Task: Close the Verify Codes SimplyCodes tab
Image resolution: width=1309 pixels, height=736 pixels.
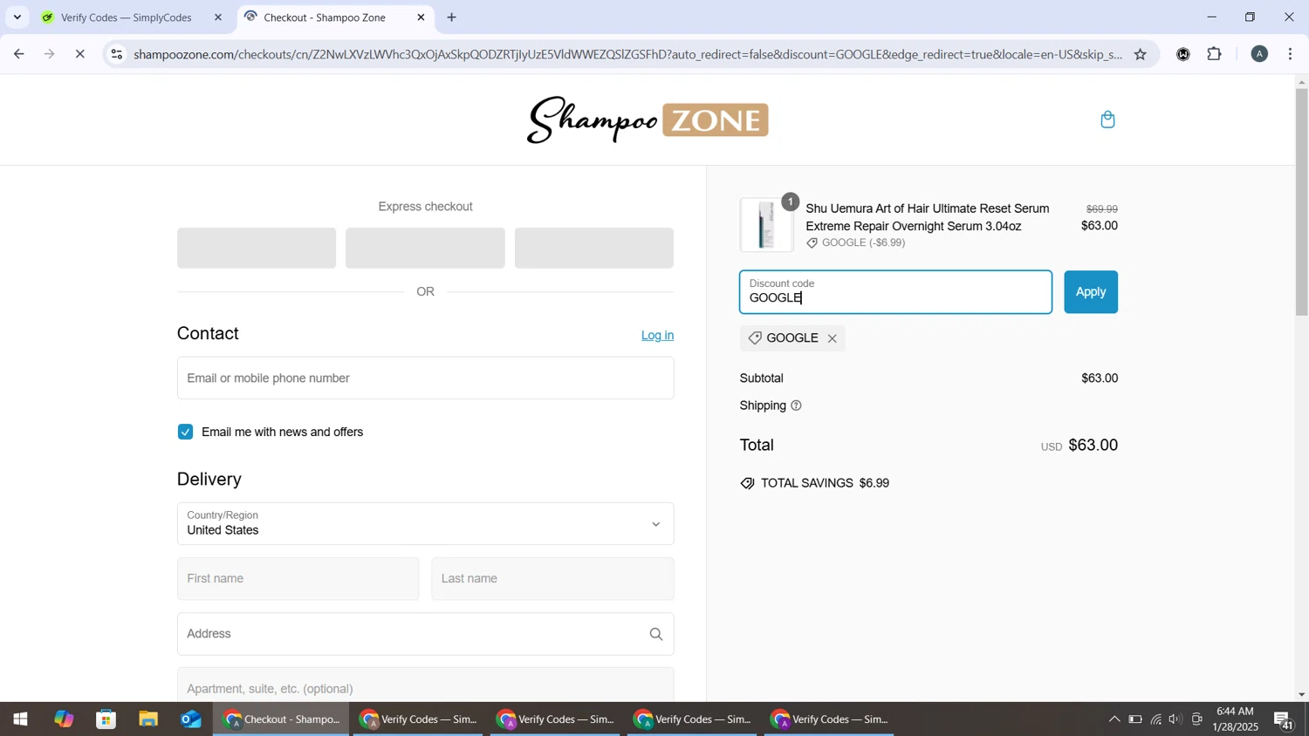Action: click(218, 17)
